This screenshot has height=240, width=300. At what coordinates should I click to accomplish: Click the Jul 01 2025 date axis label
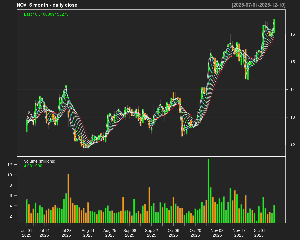pos(27,233)
